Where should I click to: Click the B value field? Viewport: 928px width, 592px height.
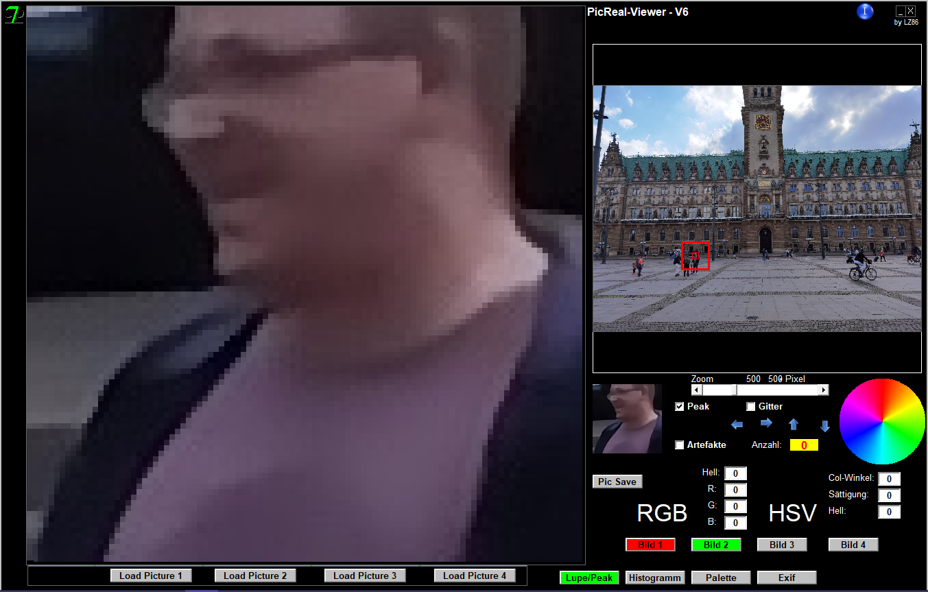[x=735, y=523]
